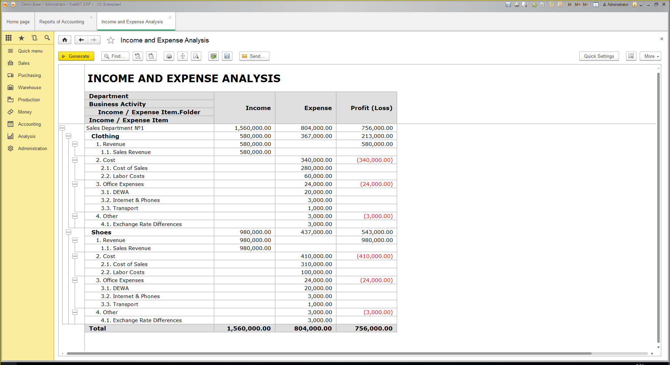Click the vertical scrollbar of report
Viewport: 670px width, 365px height.
coord(658,208)
